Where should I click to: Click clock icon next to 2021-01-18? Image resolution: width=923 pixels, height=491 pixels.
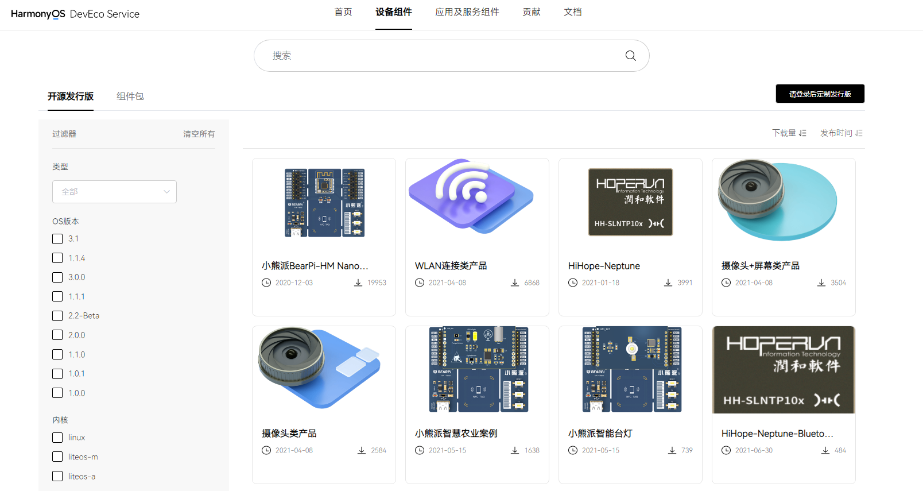573,283
